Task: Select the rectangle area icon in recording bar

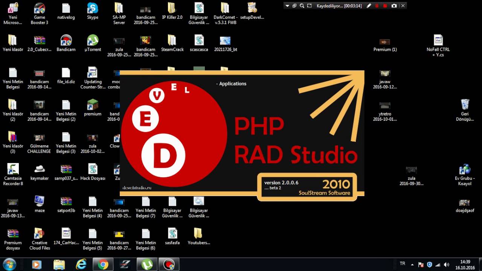Action: tap(309, 6)
